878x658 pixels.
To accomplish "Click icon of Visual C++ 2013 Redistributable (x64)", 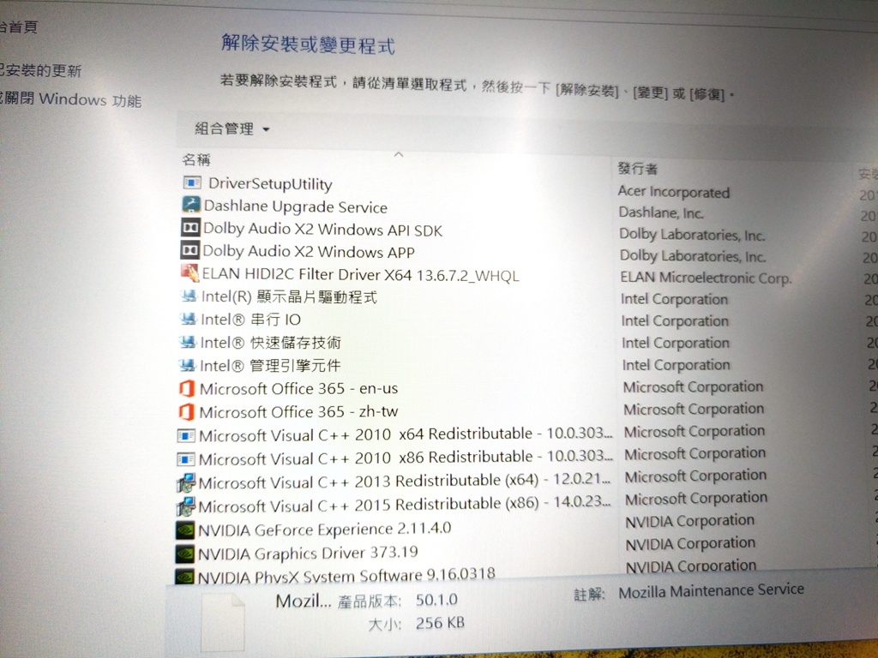I will (x=185, y=482).
